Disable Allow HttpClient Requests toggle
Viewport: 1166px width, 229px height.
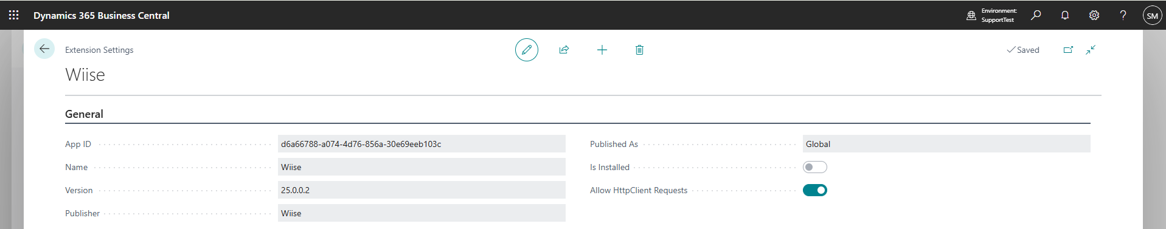(x=815, y=190)
